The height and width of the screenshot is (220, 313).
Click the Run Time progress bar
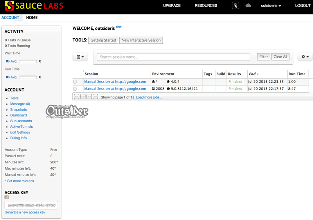28,77
